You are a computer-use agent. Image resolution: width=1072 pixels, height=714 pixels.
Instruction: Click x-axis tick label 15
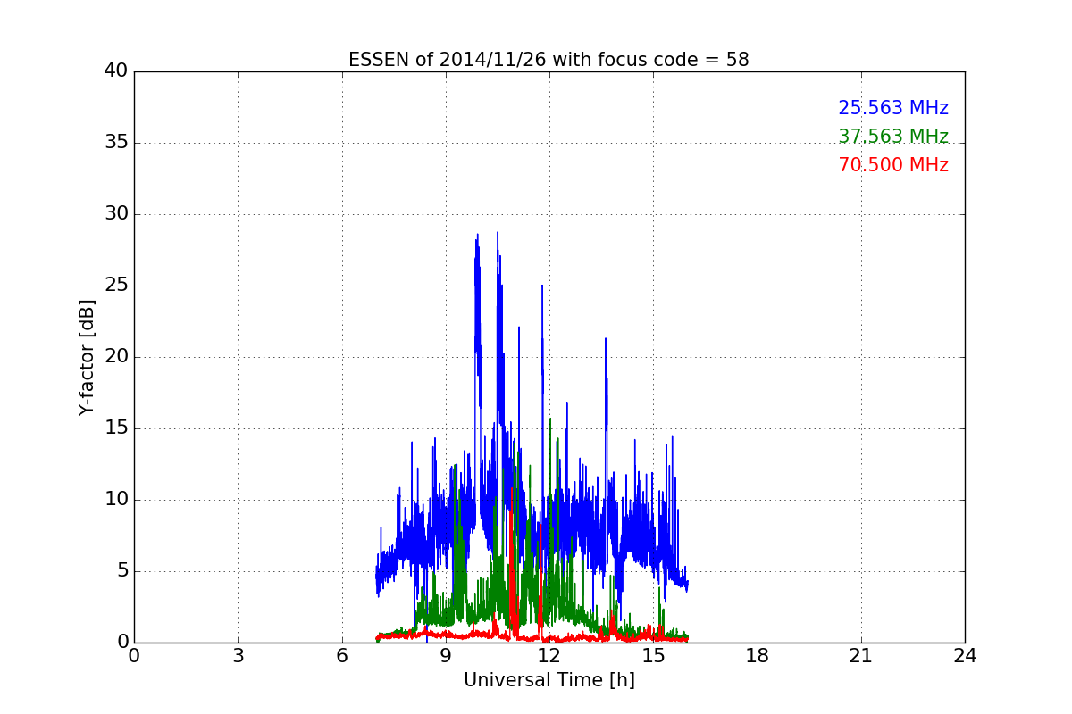tap(653, 656)
